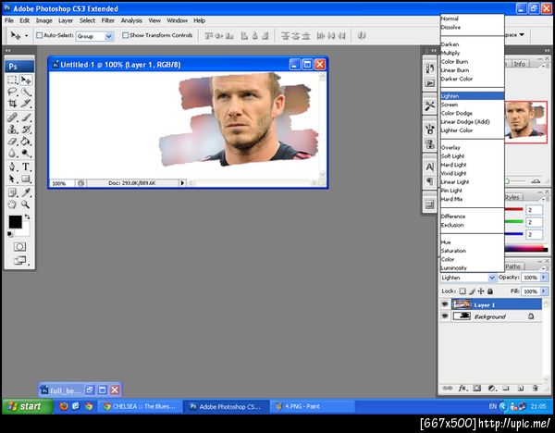The height and width of the screenshot is (433, 555).
Task: Open the Layer menu
Action: tap(66, 20)
